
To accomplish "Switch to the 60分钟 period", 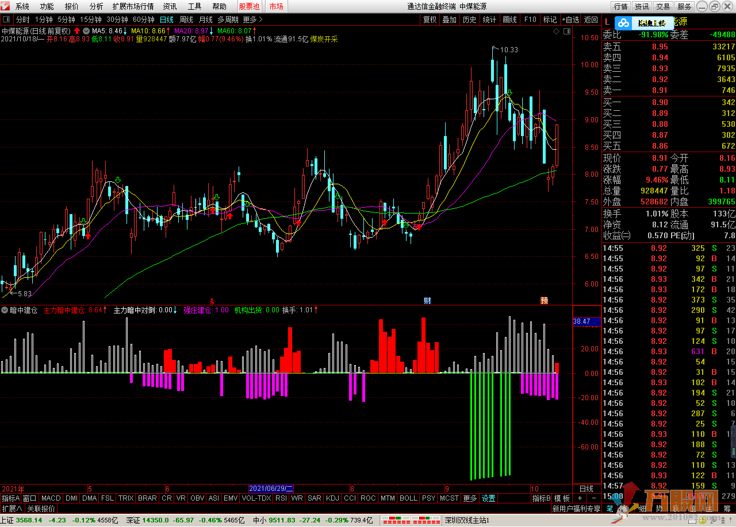I will tap(144, 20).
